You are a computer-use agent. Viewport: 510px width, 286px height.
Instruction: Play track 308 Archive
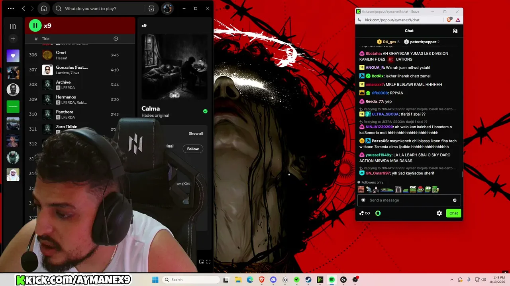tap(80, 85)
